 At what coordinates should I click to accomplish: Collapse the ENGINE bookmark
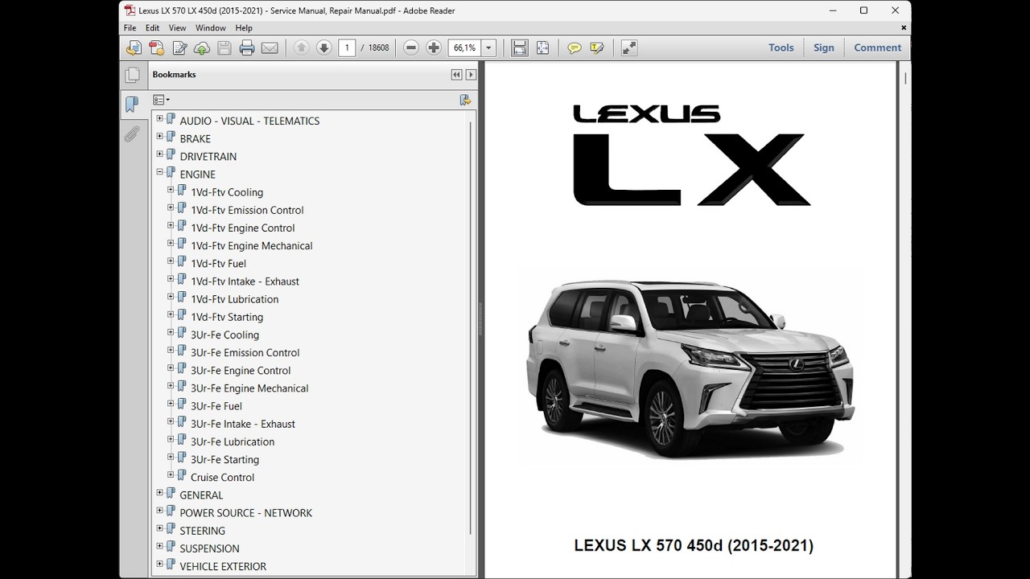click(159, 172)
